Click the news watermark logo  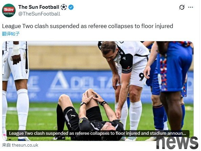(x=177, y=143)
